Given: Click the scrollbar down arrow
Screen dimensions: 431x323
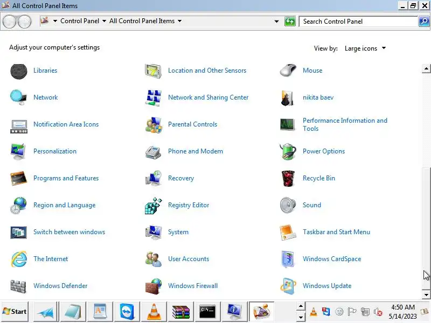Looking at the screenshot, I should 426,294.
